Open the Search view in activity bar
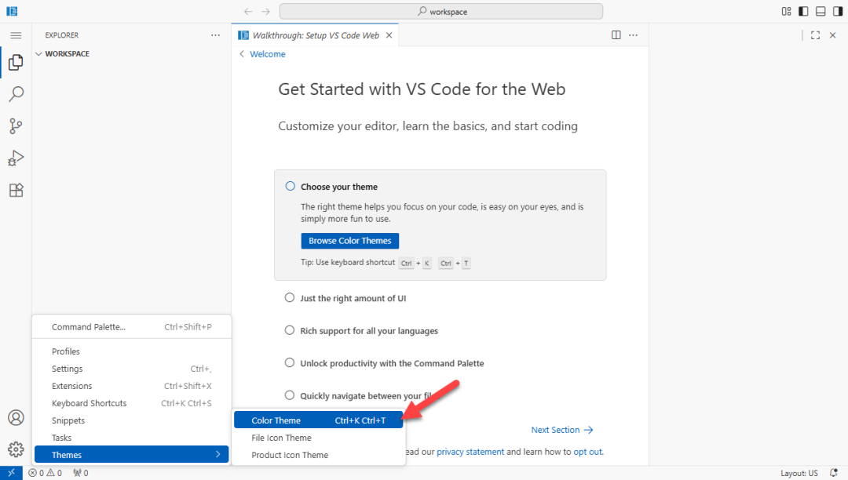The width and height of the screenshot is (848, 480). (16, 94)
